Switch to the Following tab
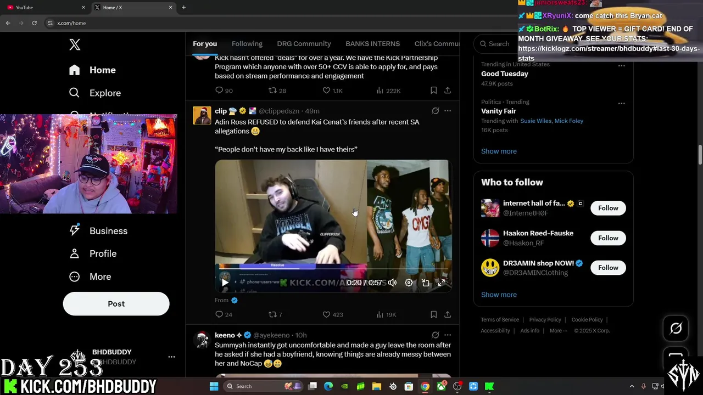This screenshot has height=395, width=703. tap(247, 44)
